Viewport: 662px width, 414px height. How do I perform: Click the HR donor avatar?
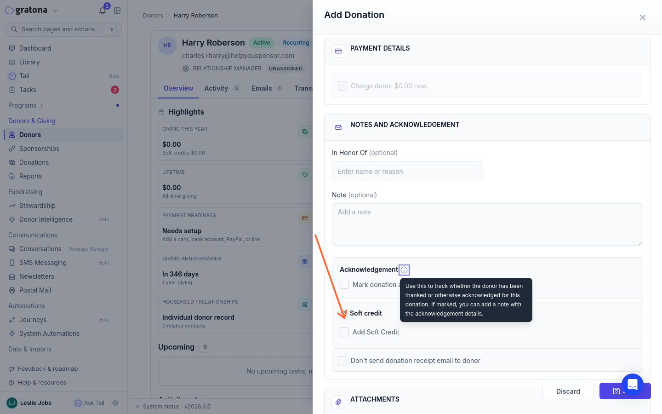point(167,46)
